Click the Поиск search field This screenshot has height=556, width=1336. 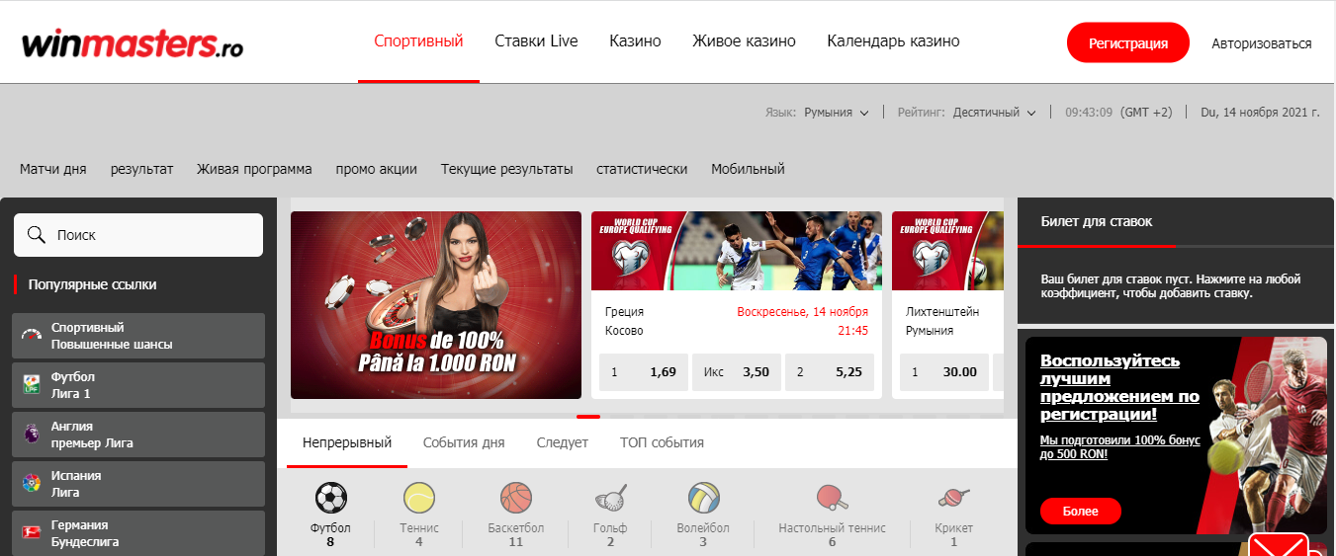(x=138, y=235)
